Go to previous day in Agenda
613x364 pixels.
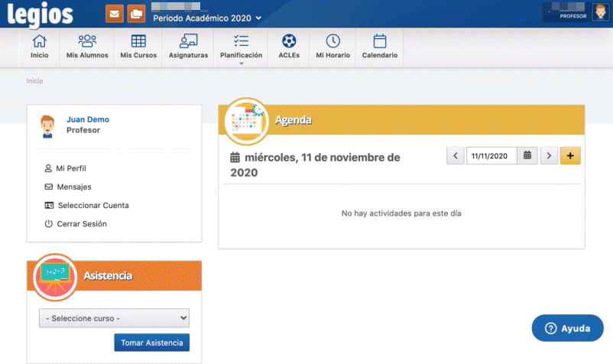(456, 155)
